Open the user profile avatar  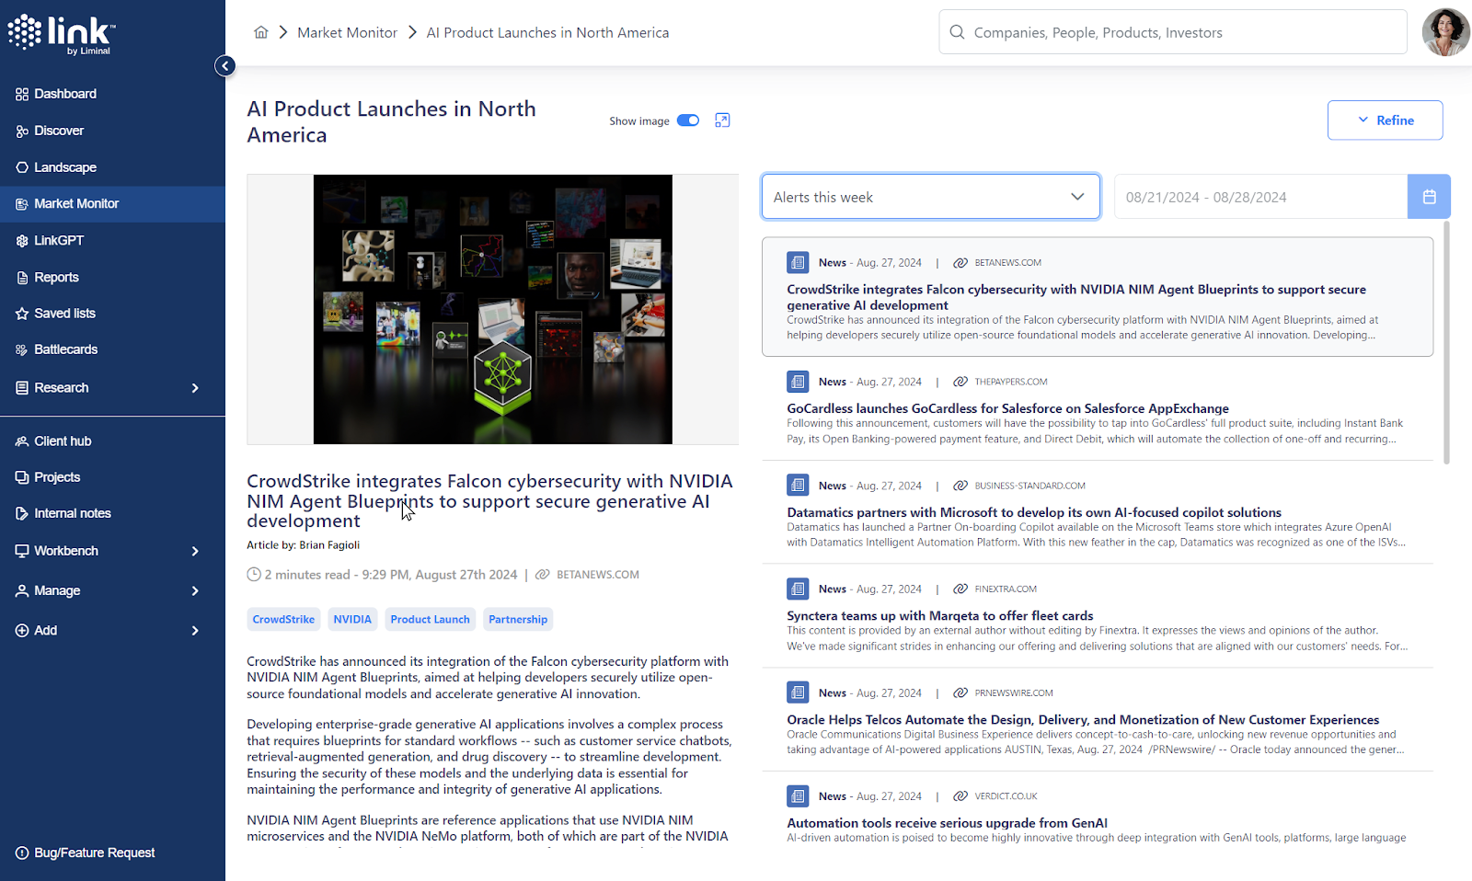(1445, 32)
